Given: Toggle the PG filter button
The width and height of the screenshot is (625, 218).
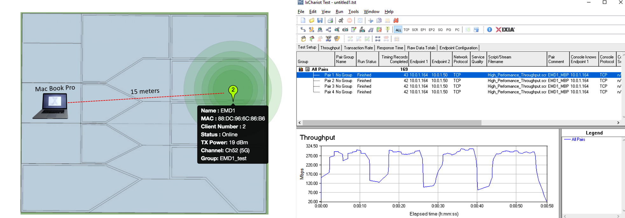Looking at the screenshot, I should (449, 30).
